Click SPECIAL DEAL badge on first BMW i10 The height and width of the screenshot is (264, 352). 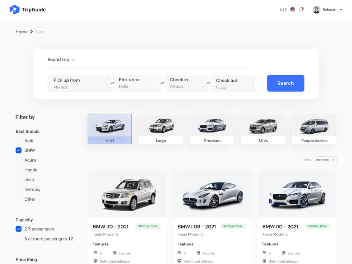(148, 226)
